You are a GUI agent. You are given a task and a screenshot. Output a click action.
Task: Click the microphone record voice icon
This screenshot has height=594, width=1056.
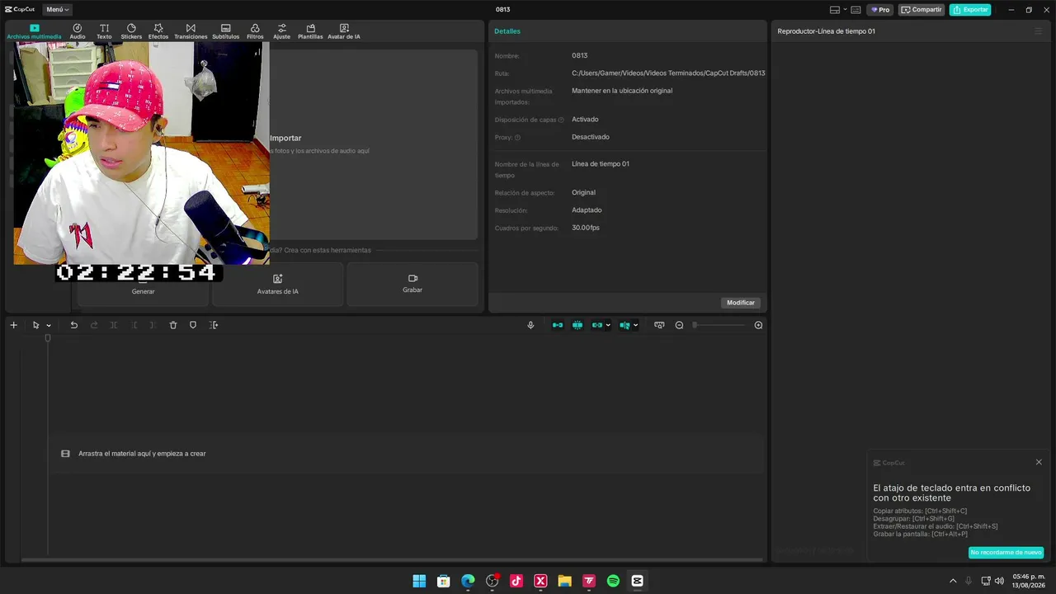coord(530,325)
